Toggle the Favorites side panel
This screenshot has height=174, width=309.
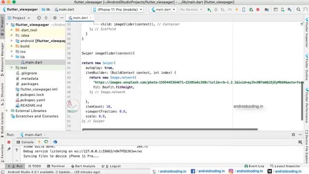click(x=2, y=153)
